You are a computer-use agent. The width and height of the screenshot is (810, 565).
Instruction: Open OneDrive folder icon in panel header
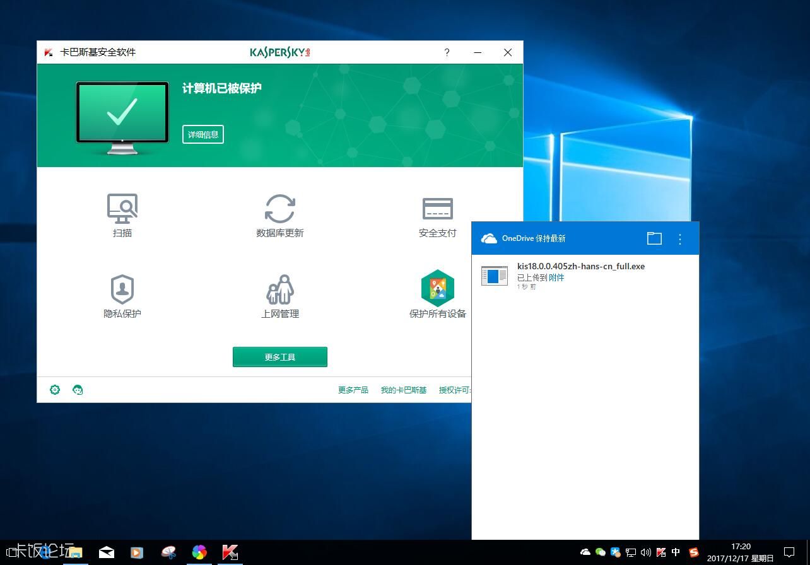[x=655, y=238]
